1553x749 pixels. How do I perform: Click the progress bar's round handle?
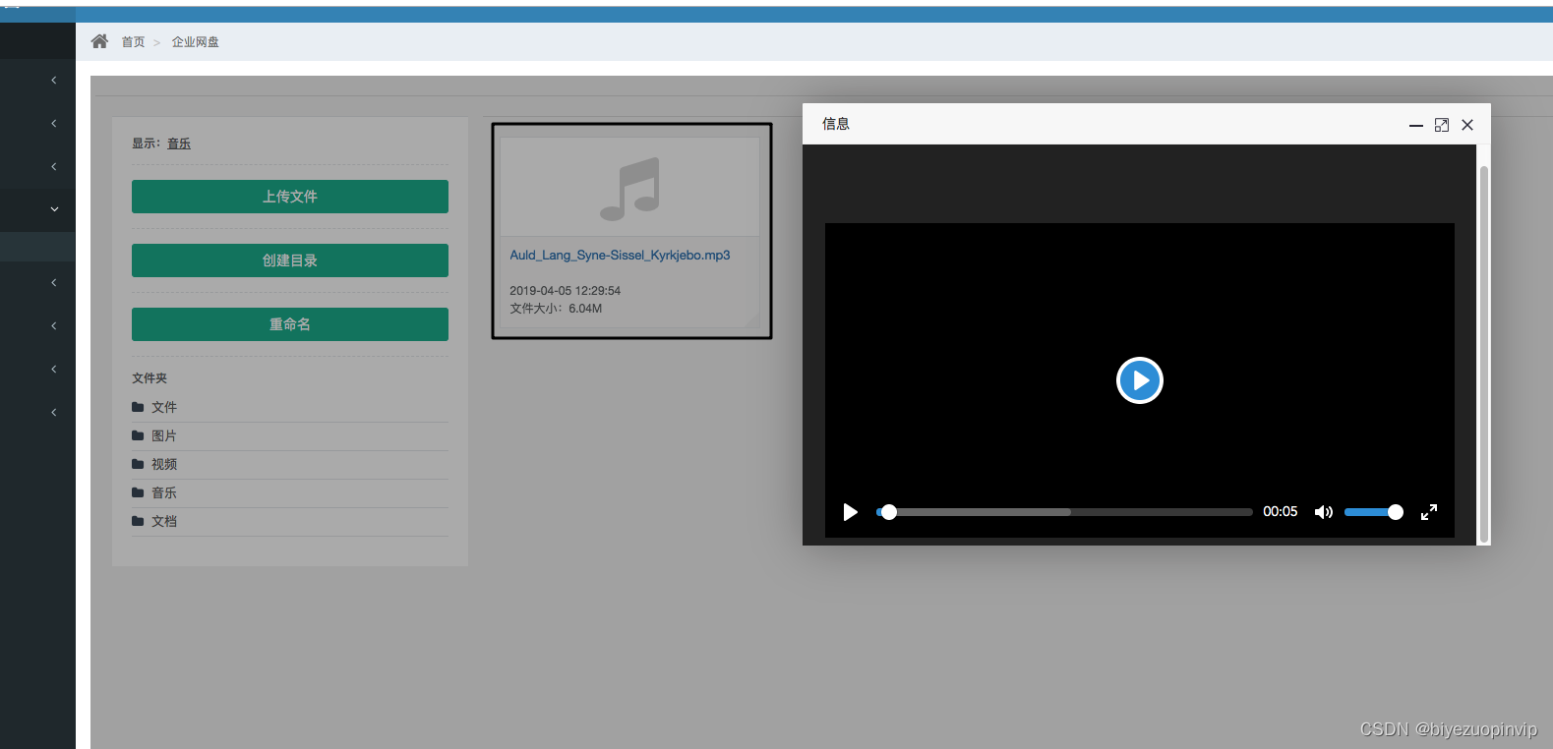[889, 512]
